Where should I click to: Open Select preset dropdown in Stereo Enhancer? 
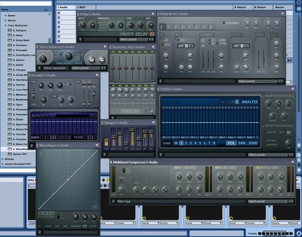(x=85, y=68)
